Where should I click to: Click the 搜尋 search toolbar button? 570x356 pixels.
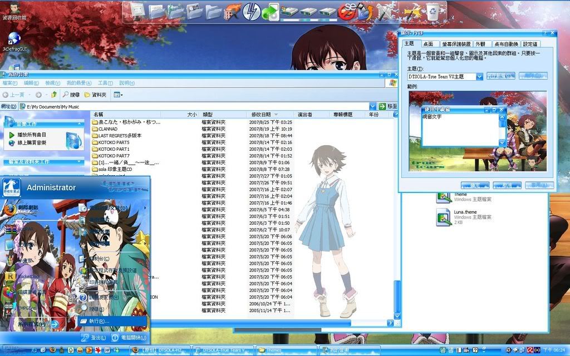coord(71,95)
